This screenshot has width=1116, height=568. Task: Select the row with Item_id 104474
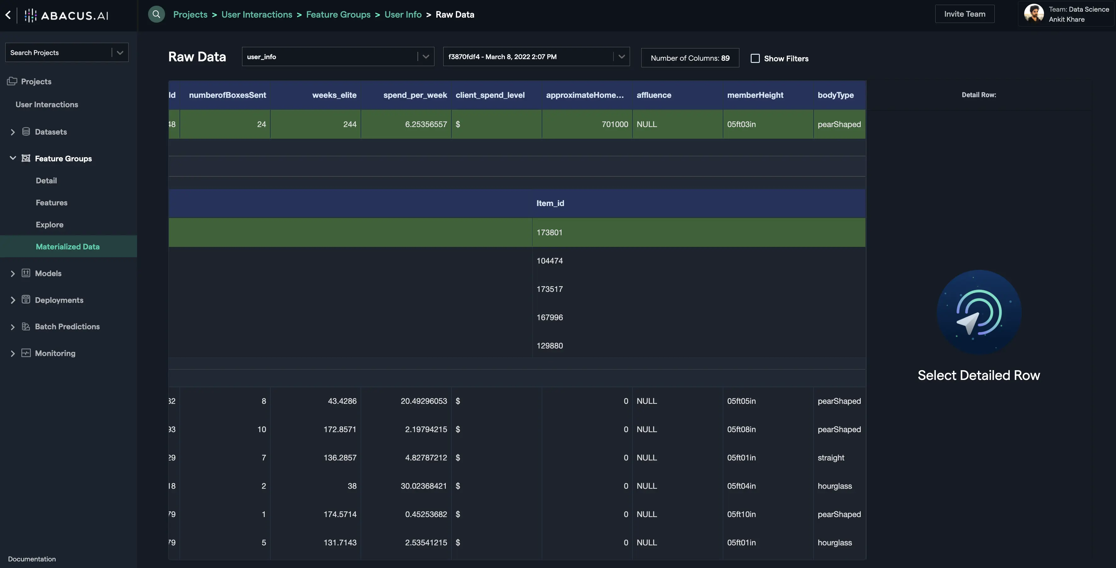click(550, 261)
